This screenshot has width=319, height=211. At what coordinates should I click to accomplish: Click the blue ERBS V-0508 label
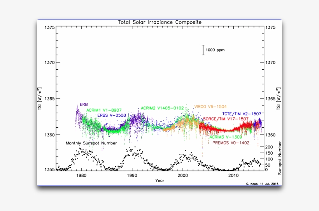click(x=111, y=115)
